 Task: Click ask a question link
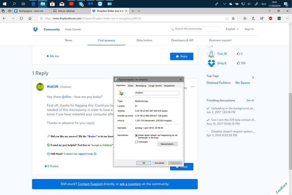(x=130, y=184)
